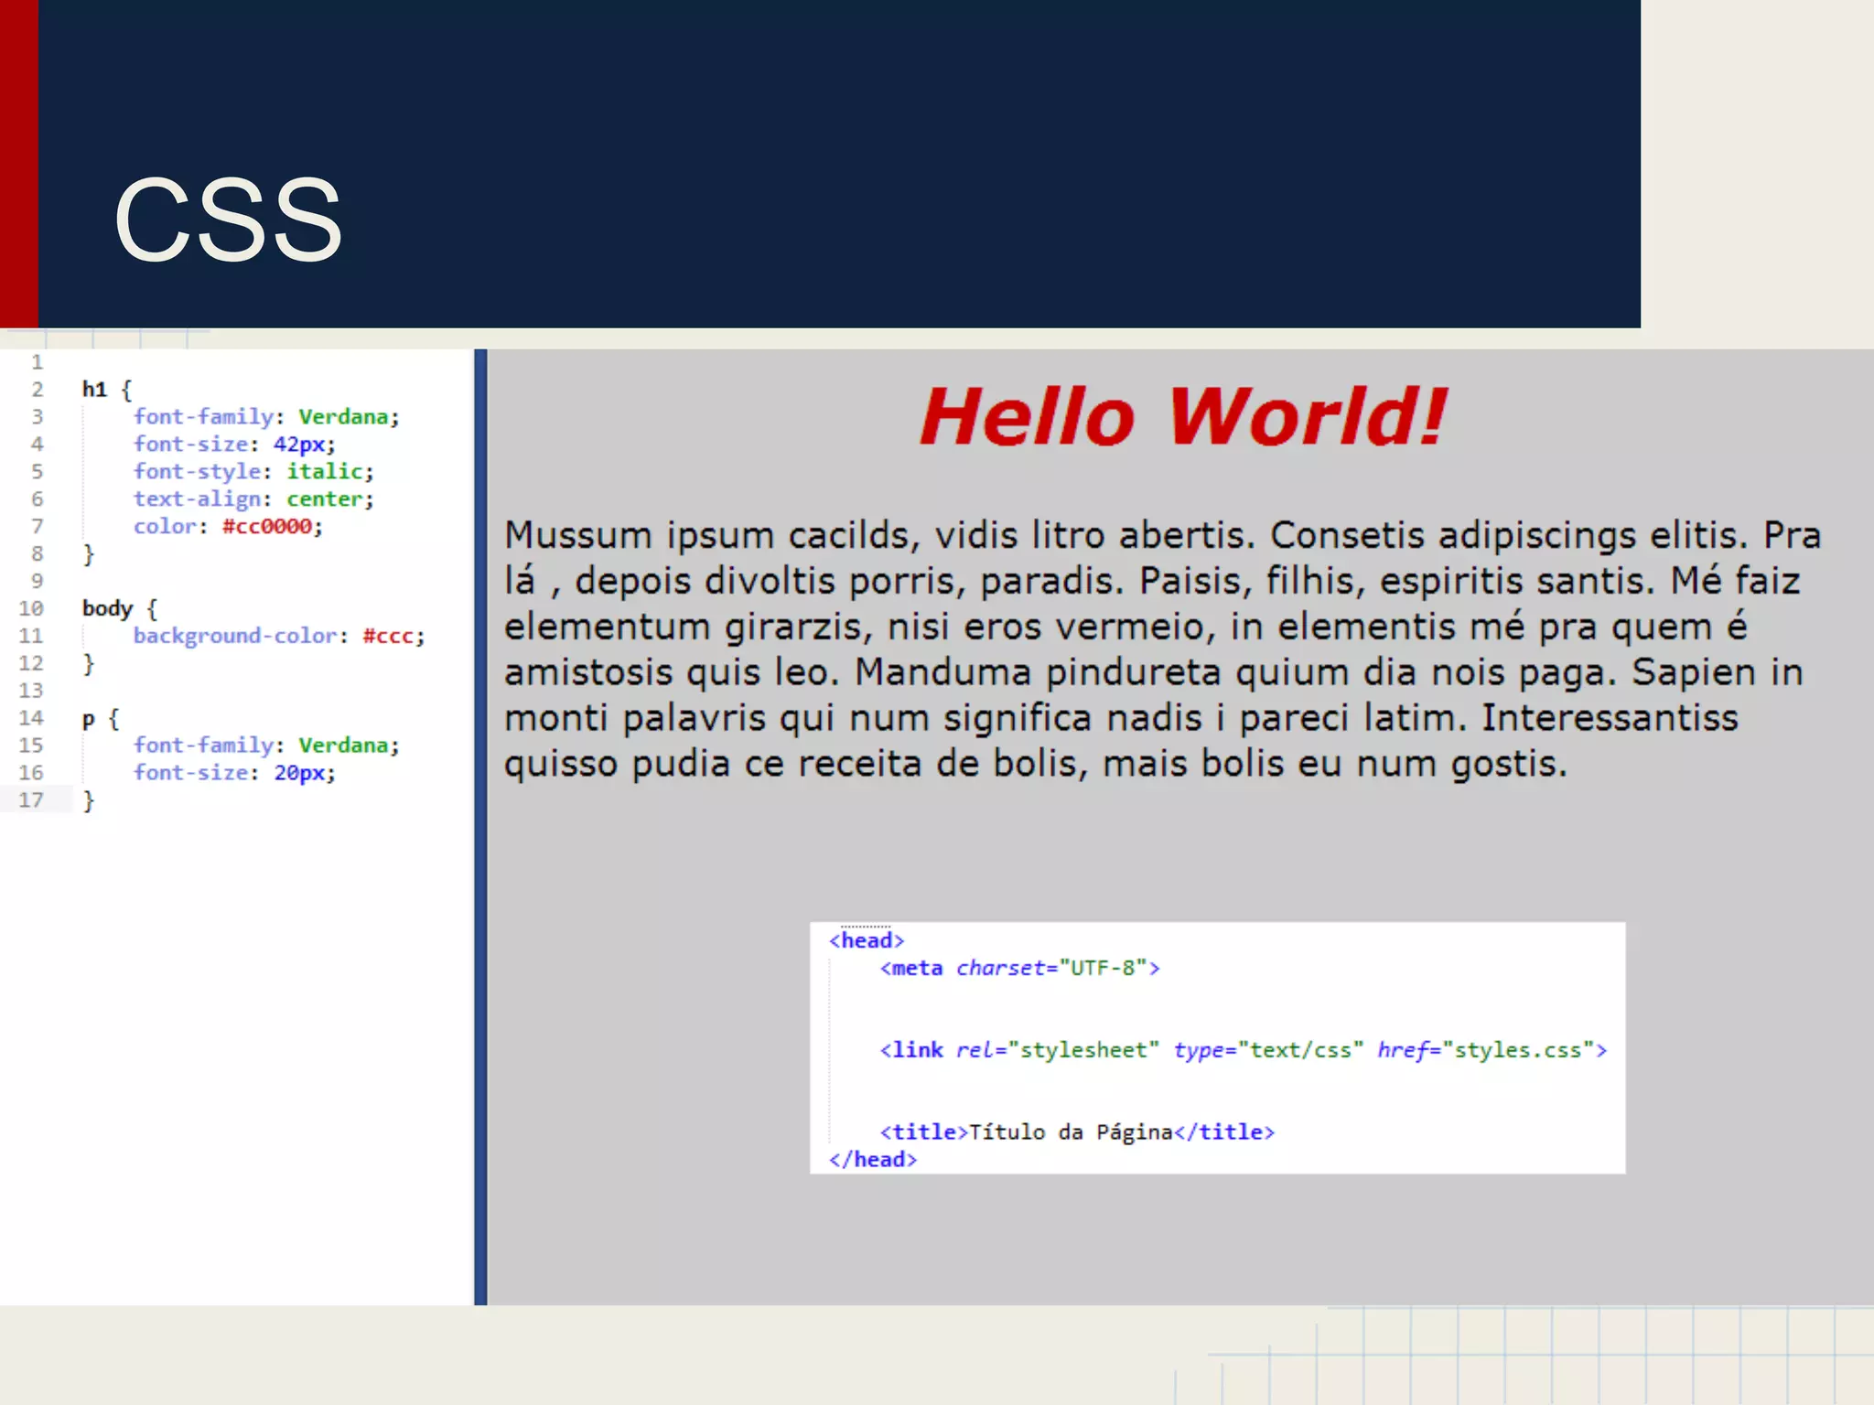Click the Hello World! heading
Viewport: 1874px width, 1405px height.
[x=1182, y=417]
